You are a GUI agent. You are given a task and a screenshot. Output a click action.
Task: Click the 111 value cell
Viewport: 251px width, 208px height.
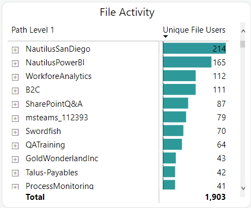(x=219, y=90)
